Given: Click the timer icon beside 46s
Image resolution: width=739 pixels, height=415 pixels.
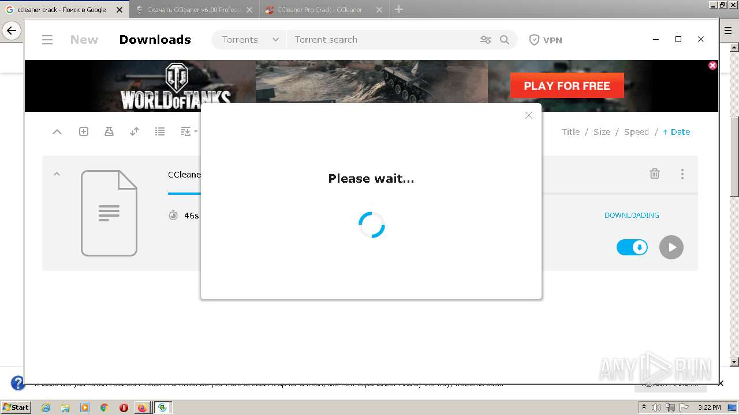Looking at the screenshot, I should (x=173, y=215).
